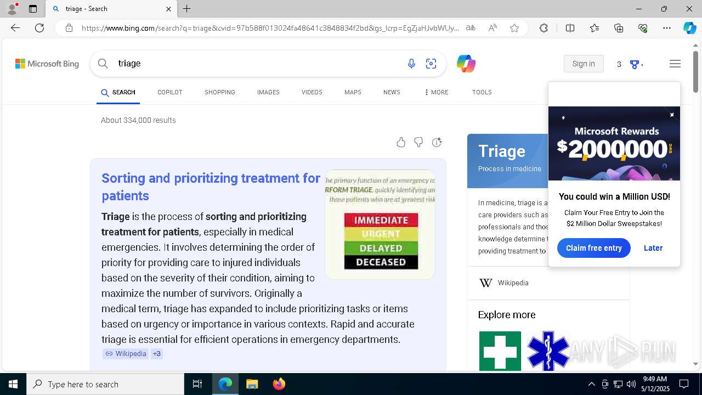The width and height of the screenshot is (702, 395).
Task: Select the SEARCH tab
Action: click(118, 93)
